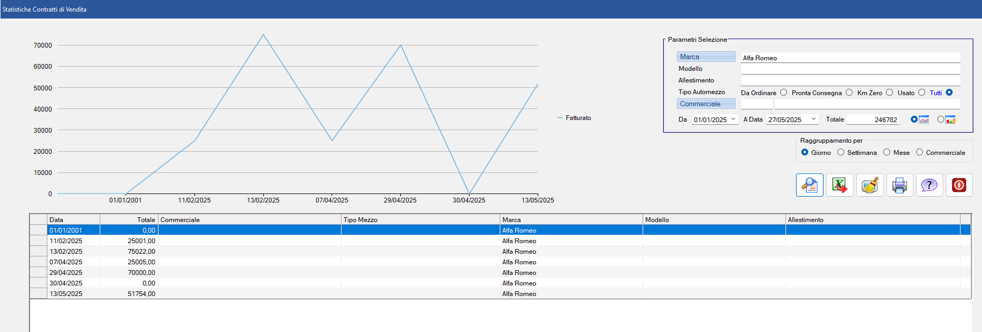
Task: Group results by Commerciale radio option
Action: point(920,152)
